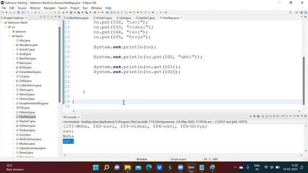
Task: Toggle Pin Console icon
Action: pos(282,116)
